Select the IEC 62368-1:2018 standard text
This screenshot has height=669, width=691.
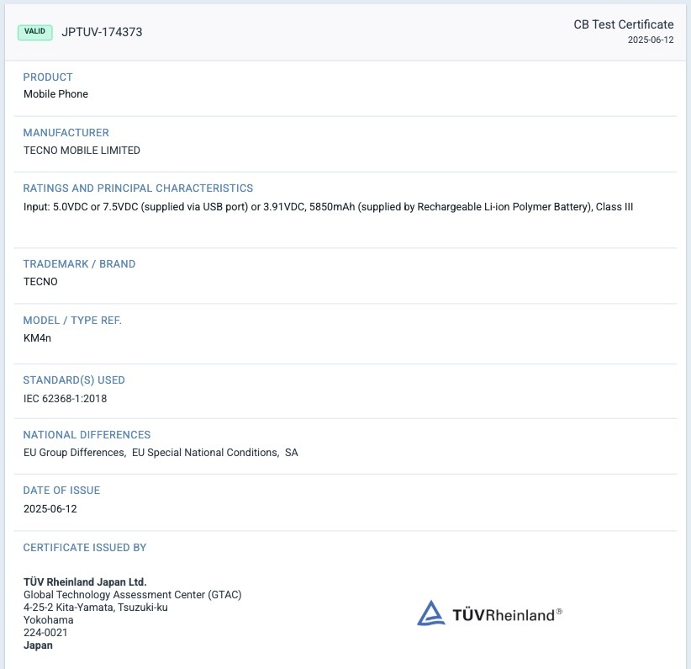point(65,398)
